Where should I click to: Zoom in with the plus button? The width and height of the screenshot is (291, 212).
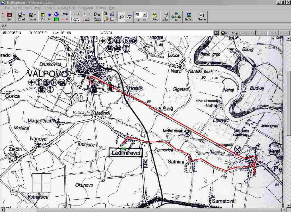point(138,20)
